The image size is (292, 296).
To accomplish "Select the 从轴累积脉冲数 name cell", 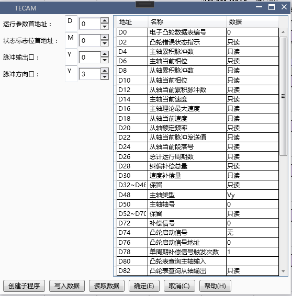I will tap(187, 71).
